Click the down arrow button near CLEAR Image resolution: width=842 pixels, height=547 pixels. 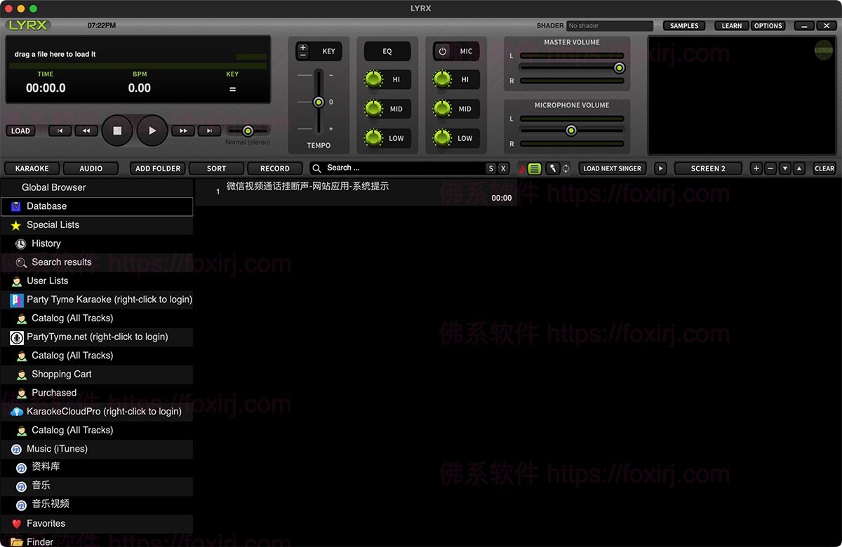click(786, 168)
